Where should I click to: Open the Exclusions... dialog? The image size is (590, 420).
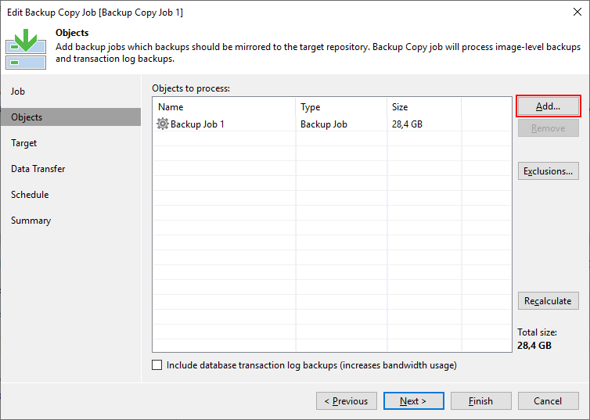[x=548, y=171]
